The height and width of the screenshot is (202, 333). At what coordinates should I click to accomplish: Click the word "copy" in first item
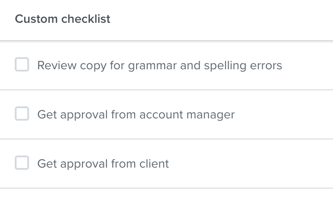[93, 67]
